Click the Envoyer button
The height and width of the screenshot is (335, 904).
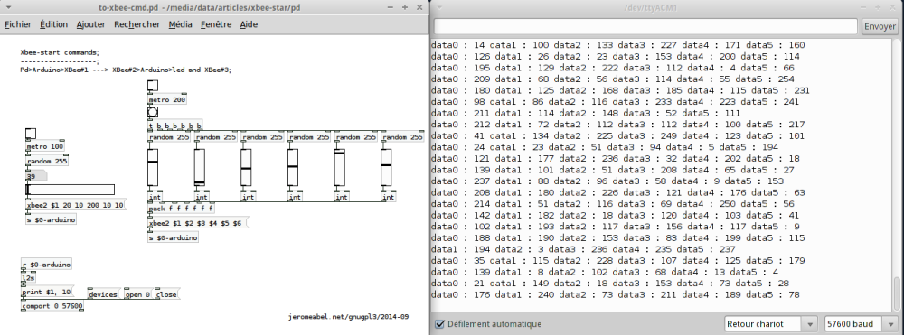[x=880, y=26]
